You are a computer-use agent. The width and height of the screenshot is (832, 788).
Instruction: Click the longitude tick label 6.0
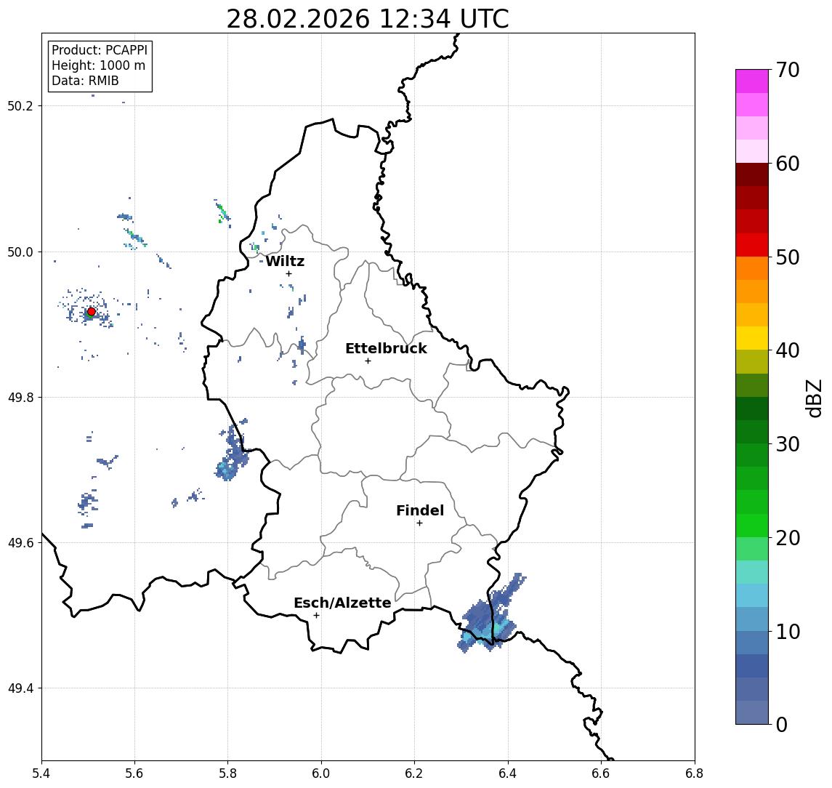pyautogui.click(x=321, y=773)
